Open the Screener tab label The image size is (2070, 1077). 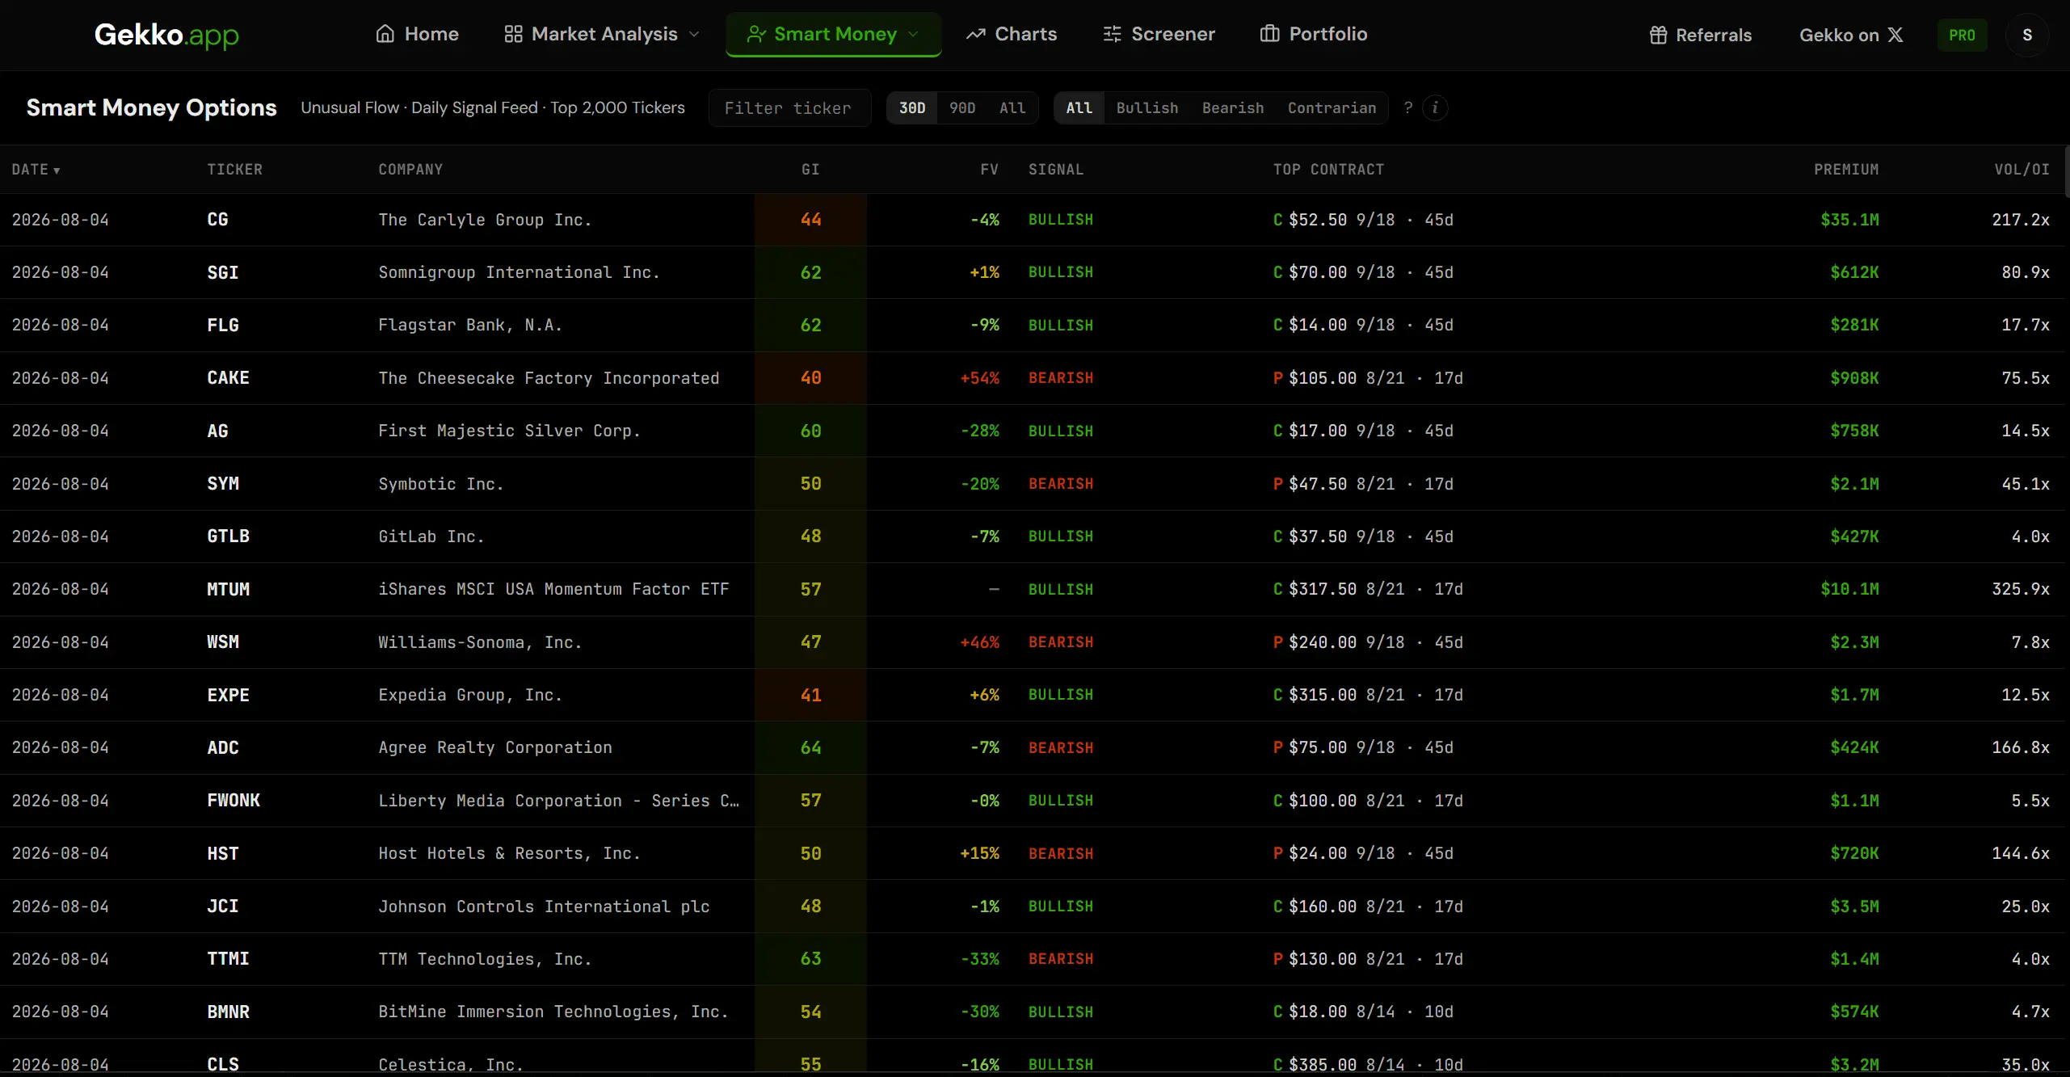click(1173, 34)
